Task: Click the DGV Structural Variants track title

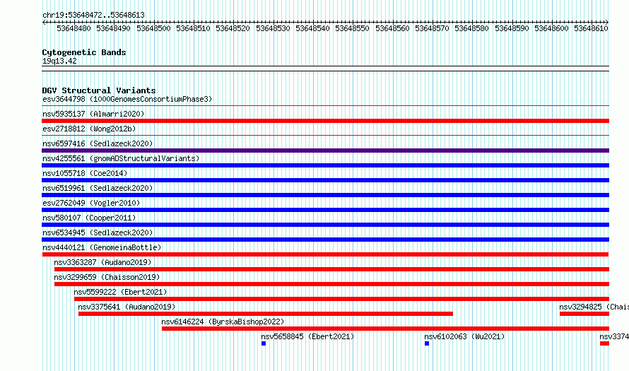Action: coord(99,90)
